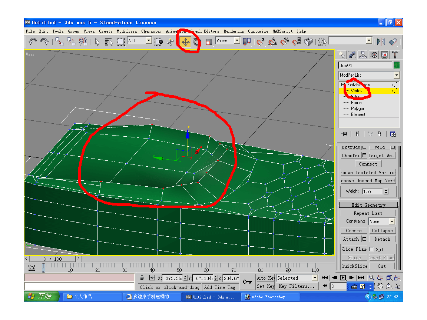Toggle the Pin Stack icon

pos(344,134)
